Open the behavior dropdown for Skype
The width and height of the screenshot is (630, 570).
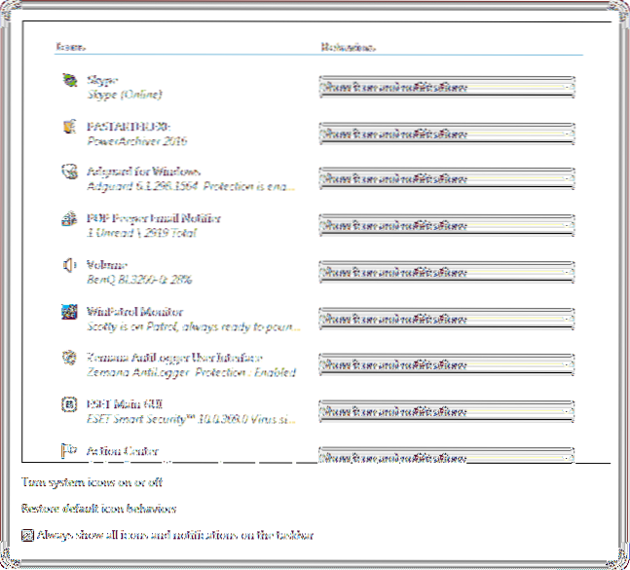(x=446, y=87)
